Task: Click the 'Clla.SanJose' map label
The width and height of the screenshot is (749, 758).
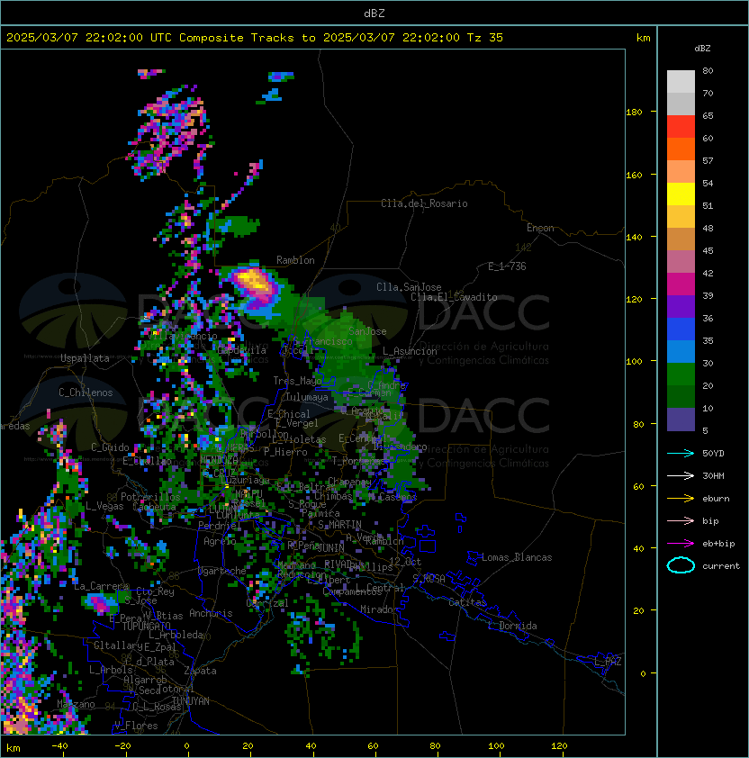Action: click(x=409, y=287)
